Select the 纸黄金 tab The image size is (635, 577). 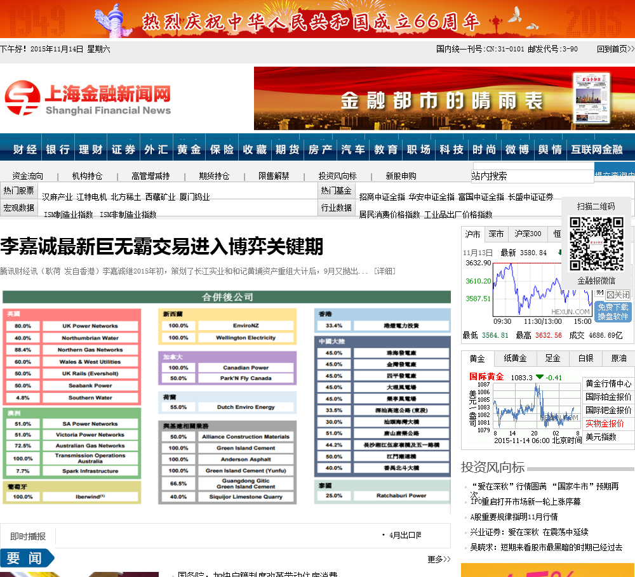515,359
